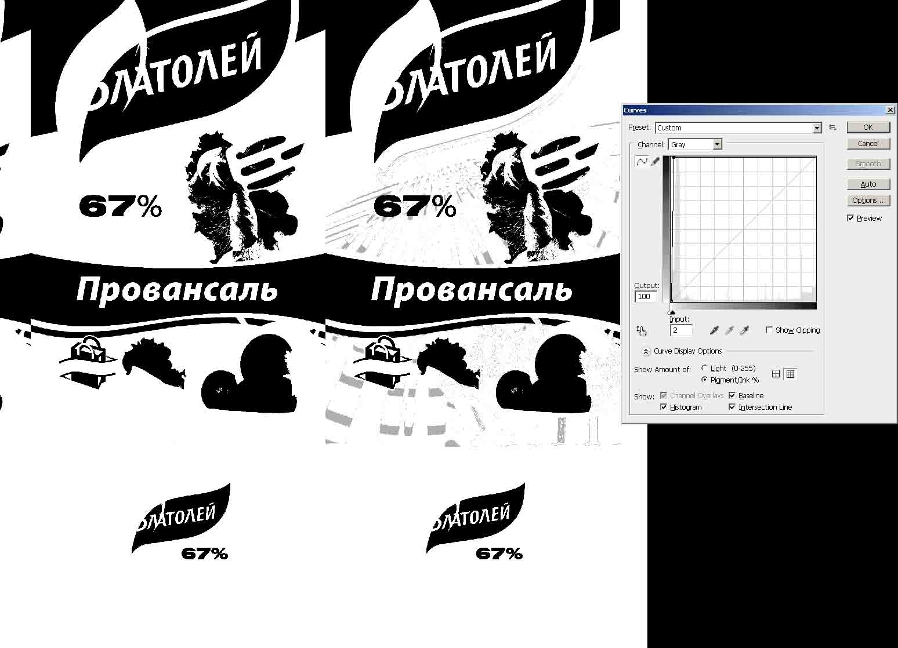Viewport: 898px width, 648px height.
Task: Select the pencil draw curve tool
Action: [x=656, y=162]
